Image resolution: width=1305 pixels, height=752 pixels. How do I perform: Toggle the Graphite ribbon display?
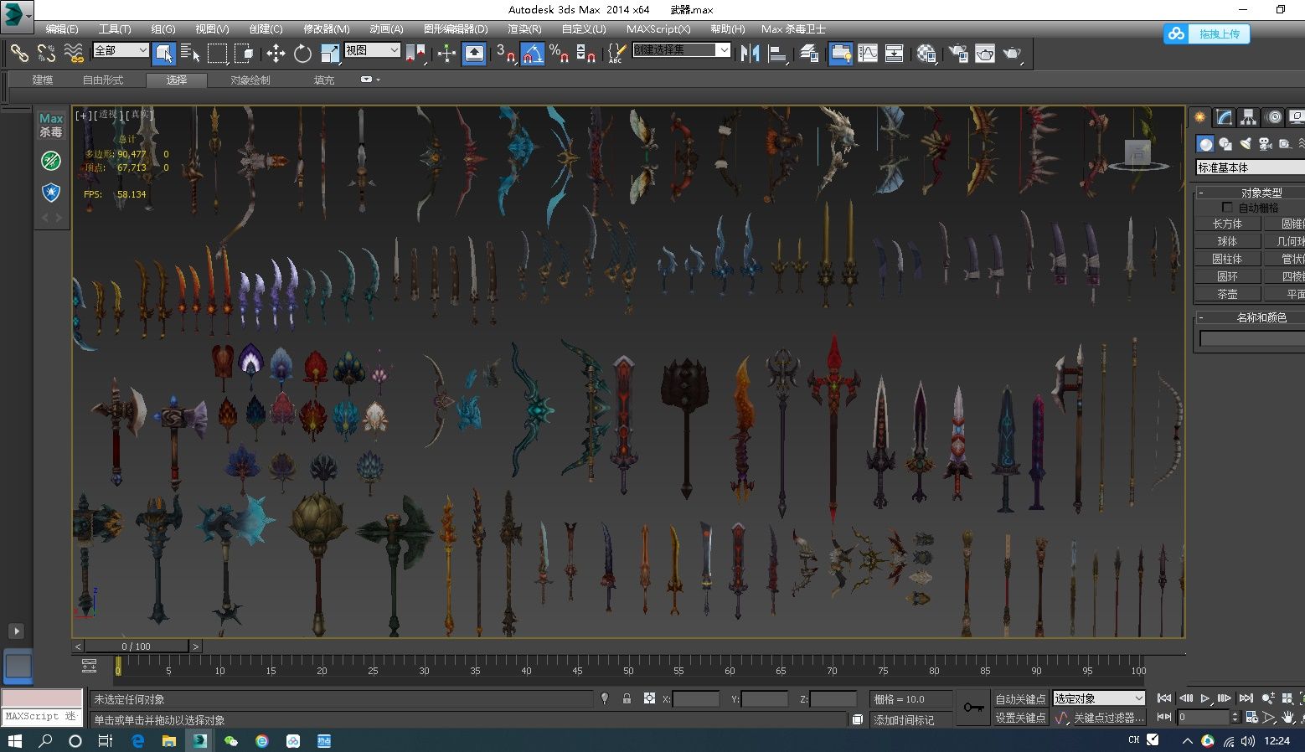[840, 54]
